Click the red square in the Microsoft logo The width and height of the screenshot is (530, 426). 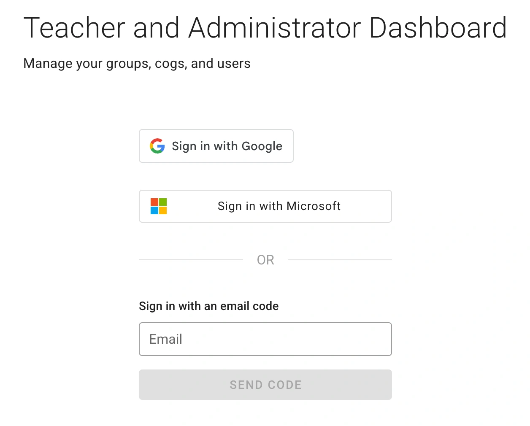point(154,202)
